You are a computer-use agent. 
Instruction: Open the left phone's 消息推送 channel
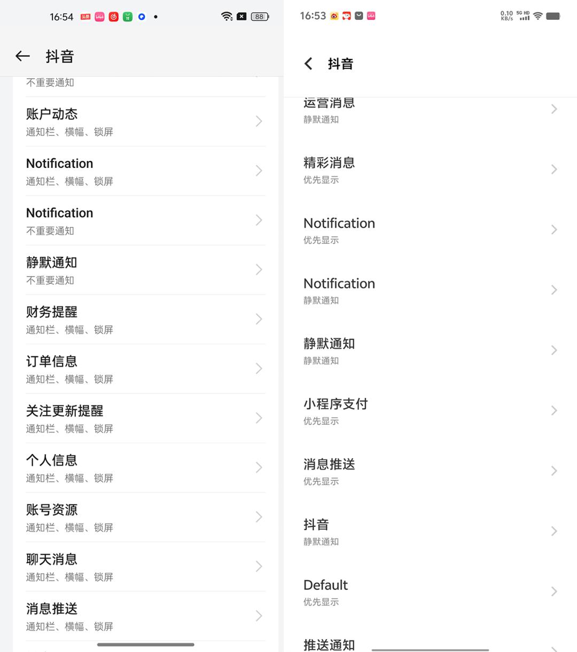click(x=146, y=616)
